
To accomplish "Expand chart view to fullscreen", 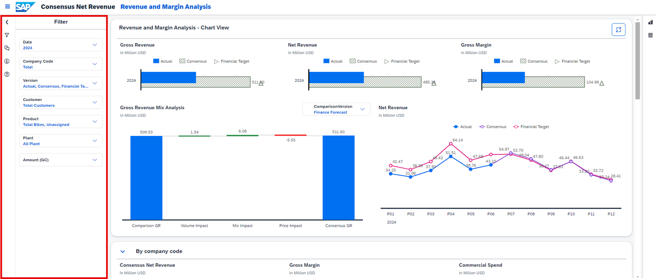I will 618,30.
